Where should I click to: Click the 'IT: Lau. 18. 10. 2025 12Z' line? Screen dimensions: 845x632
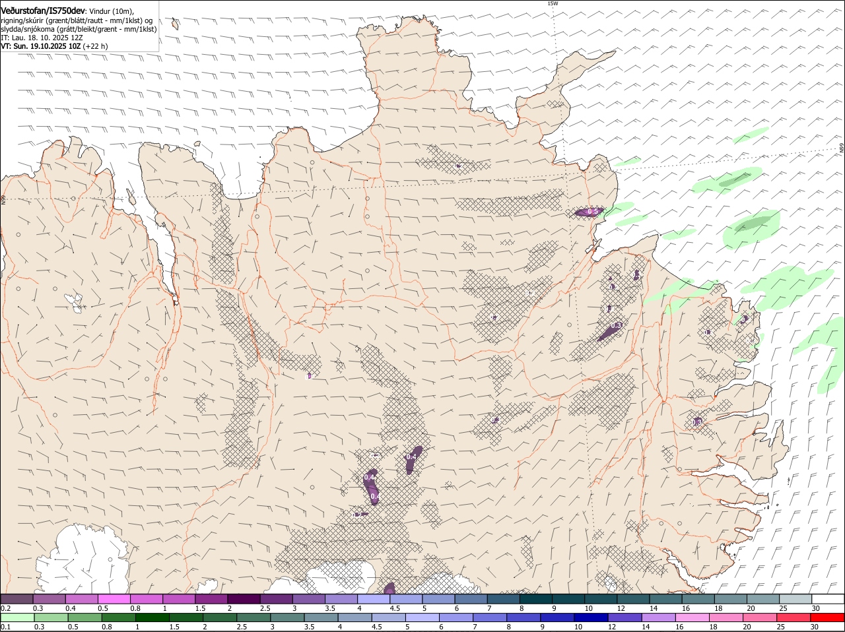click(x=42, y=38)
